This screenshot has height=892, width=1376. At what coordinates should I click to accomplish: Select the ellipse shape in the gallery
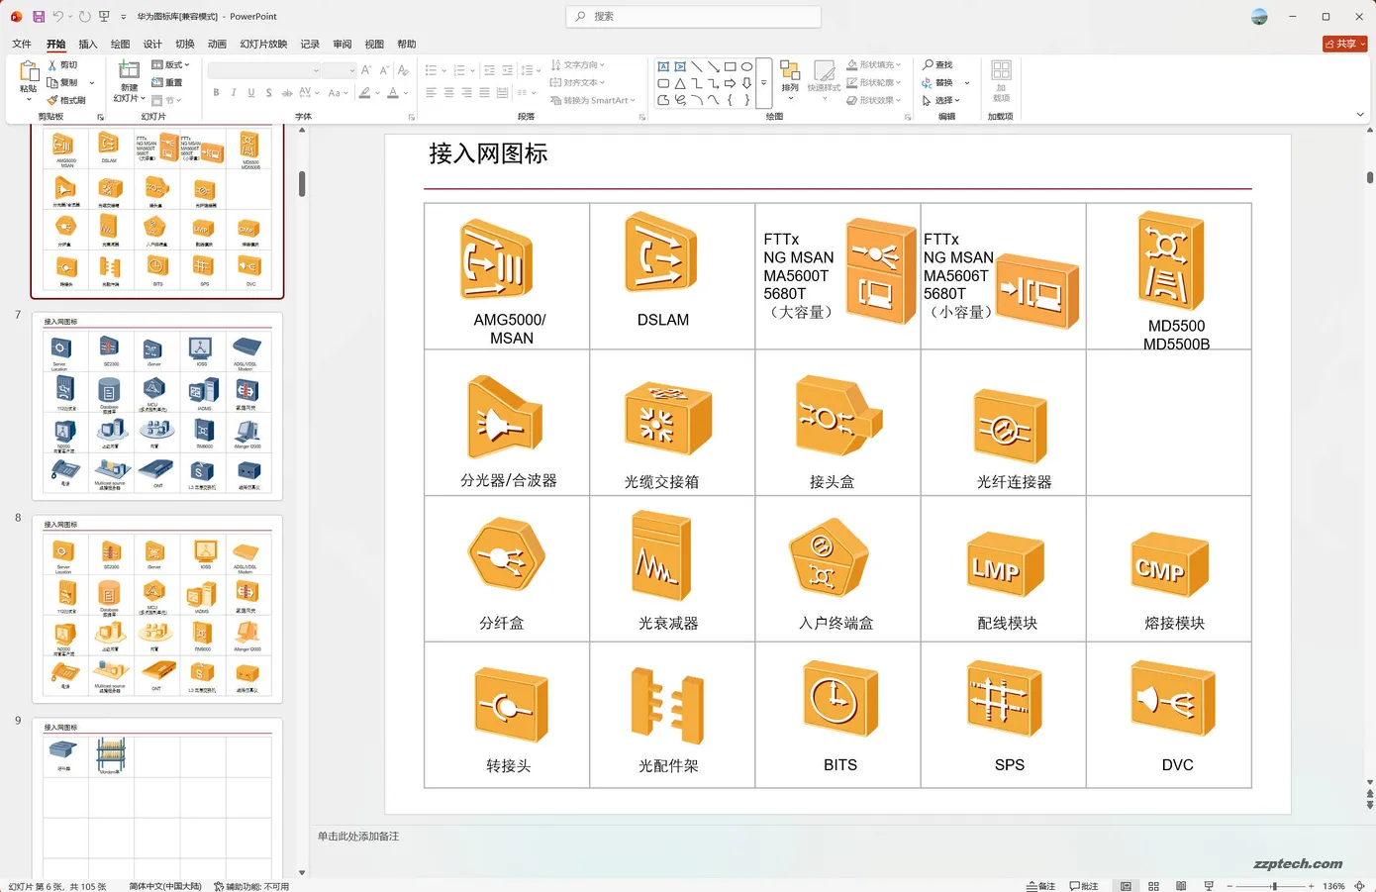[746, 67]
